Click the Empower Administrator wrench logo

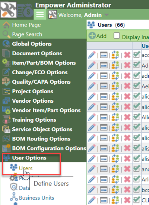9,9
